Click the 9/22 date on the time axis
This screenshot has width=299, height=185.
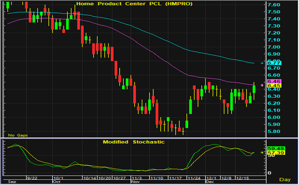coord(33,178)
